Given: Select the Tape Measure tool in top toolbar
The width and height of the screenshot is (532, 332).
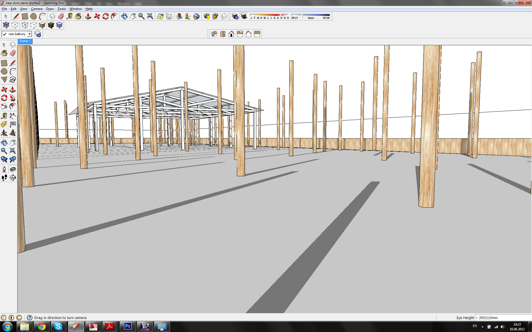Looking at the screenshot, I should pyautogui.click(x=70, y=17).
